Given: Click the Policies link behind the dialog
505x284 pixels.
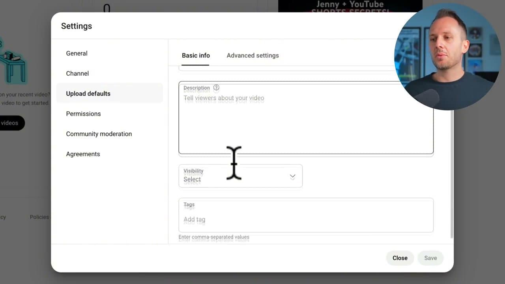Looking at the screenshot, I should coord(39,217).
